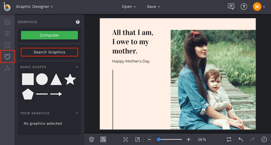Open the history clock icon

pos(264,140)
